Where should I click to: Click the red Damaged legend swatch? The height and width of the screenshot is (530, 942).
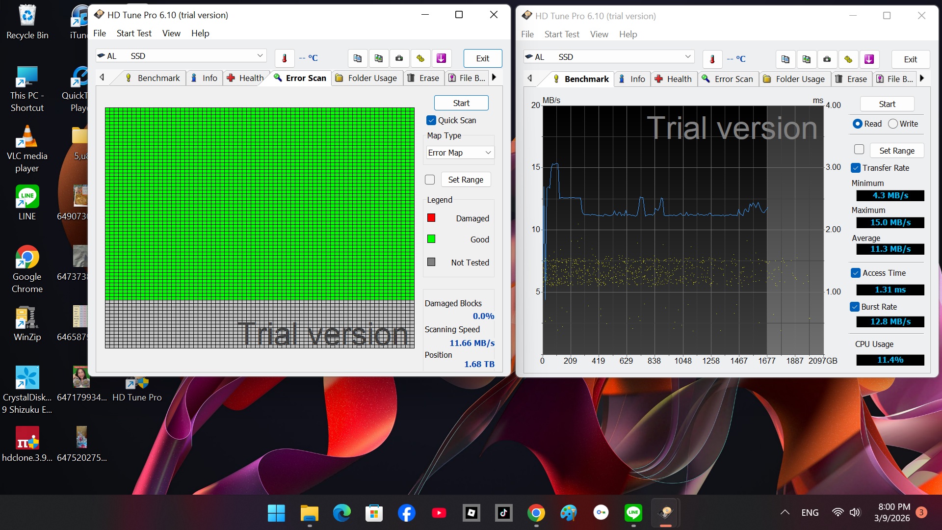coord(431,218)
